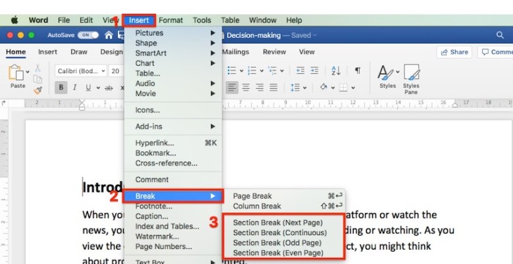The height and width of the screenshot is (264, 513).
Task: Select Column Break from Break submenu
Action: coord(283,206)
